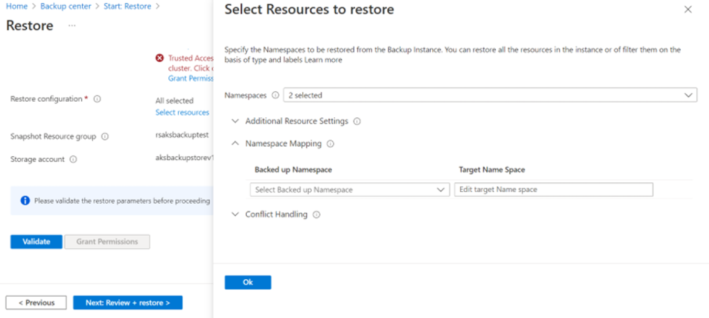Click the Snapshot Resource group info icon
709x318 pixels.
click(x=105, y=137)
